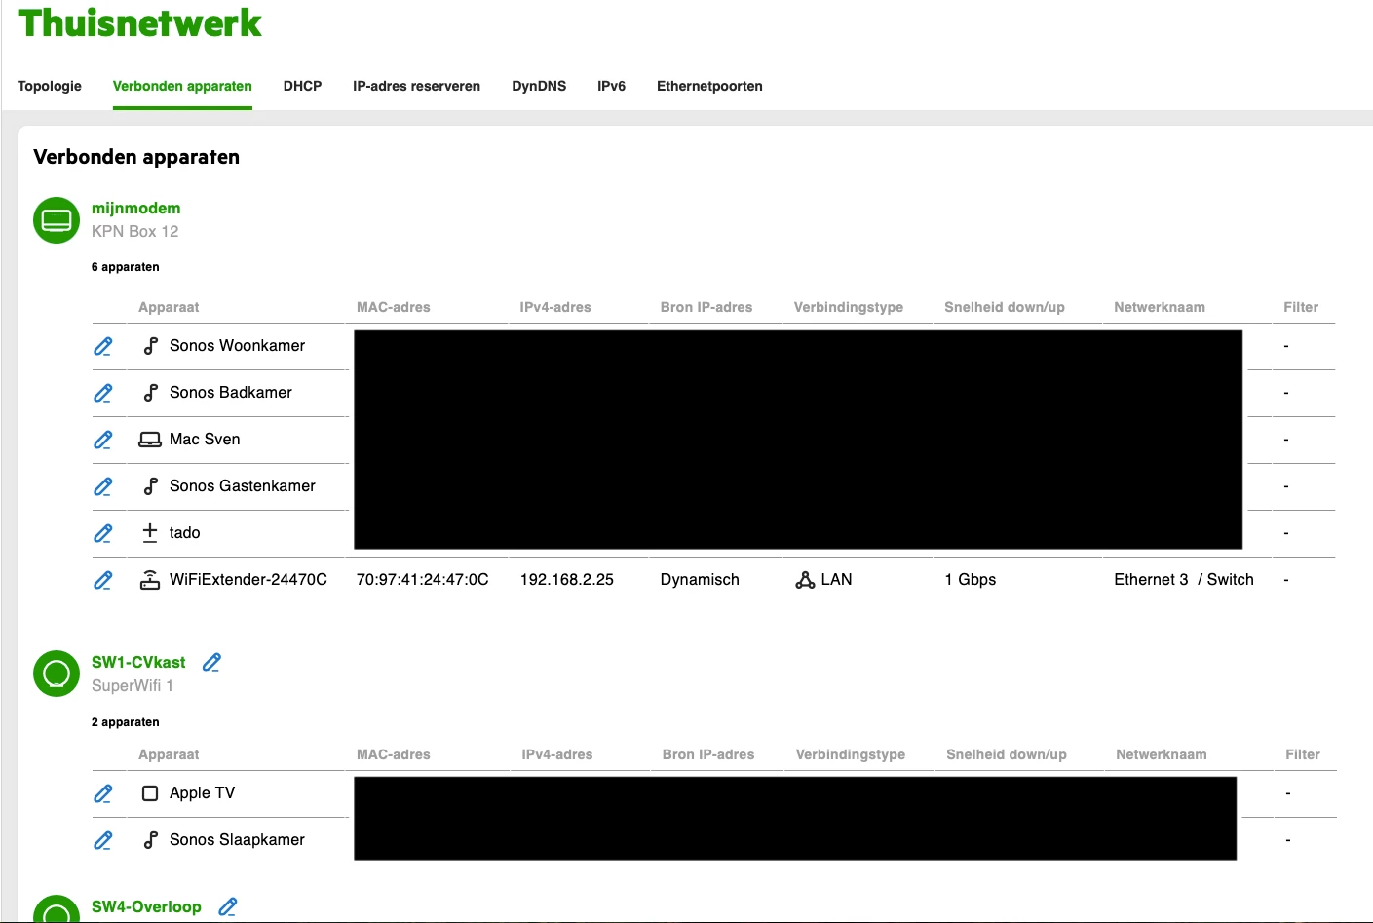Click the Sonos Woonkamer music note icon
The image size is (1373, 923).
point(150,346)
